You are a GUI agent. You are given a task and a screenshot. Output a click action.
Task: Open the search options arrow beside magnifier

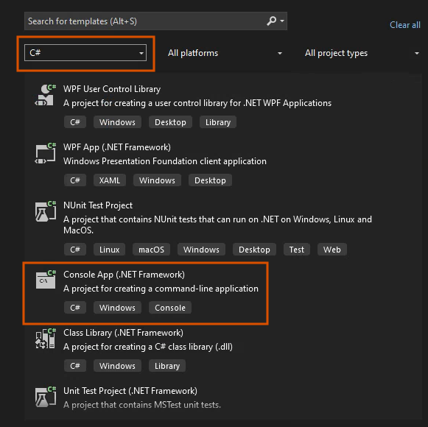pos(282,21)
